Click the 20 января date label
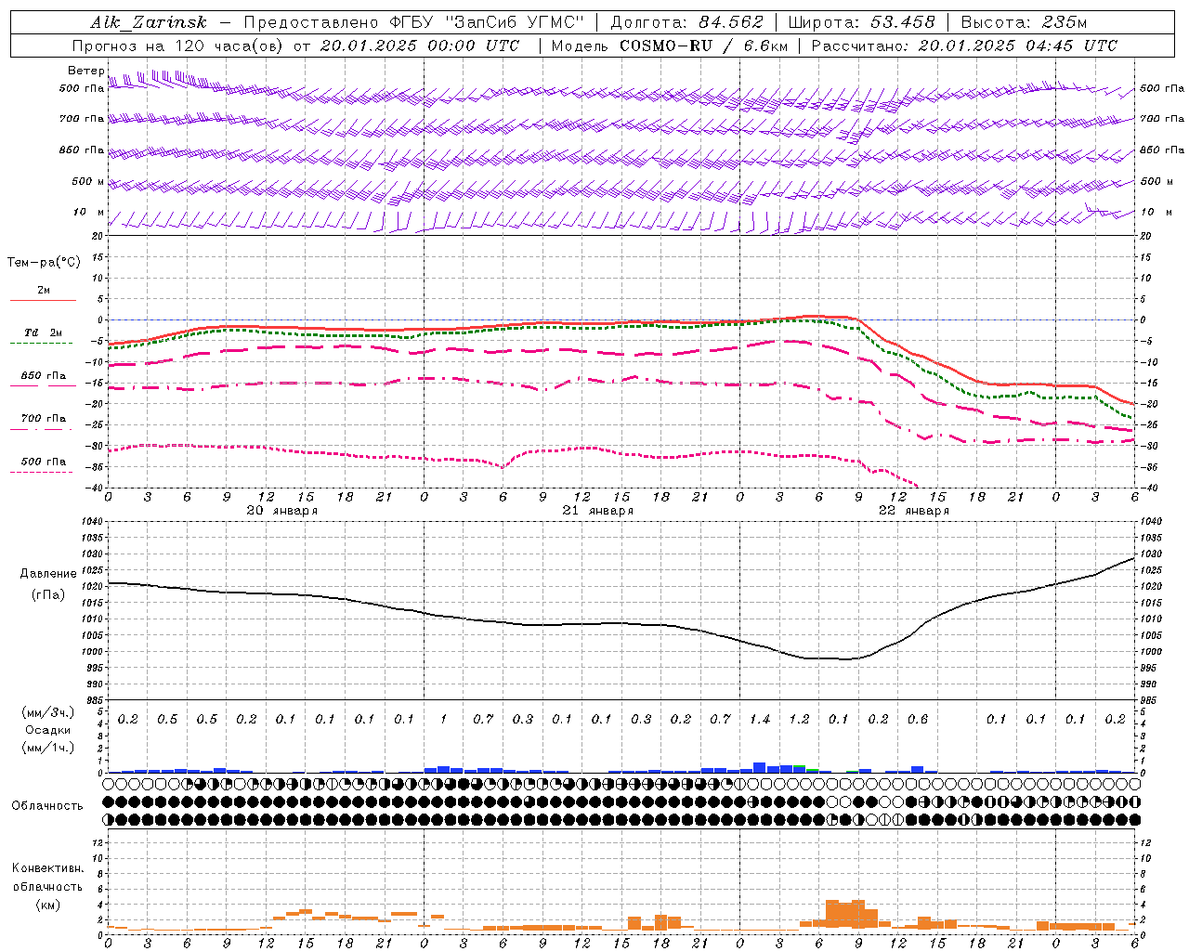This screenshot has height=951, width=1189. (281, 511)
